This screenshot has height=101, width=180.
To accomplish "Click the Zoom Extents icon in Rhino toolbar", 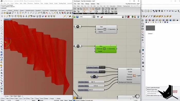I will pyautogui.click(x=36, y=13).
